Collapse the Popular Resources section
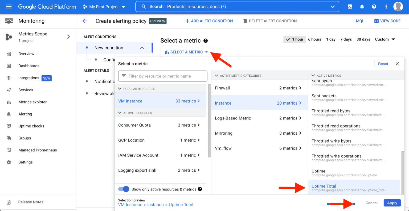Image resolution: width=409 pixels, height=211 pixels. 120,89
